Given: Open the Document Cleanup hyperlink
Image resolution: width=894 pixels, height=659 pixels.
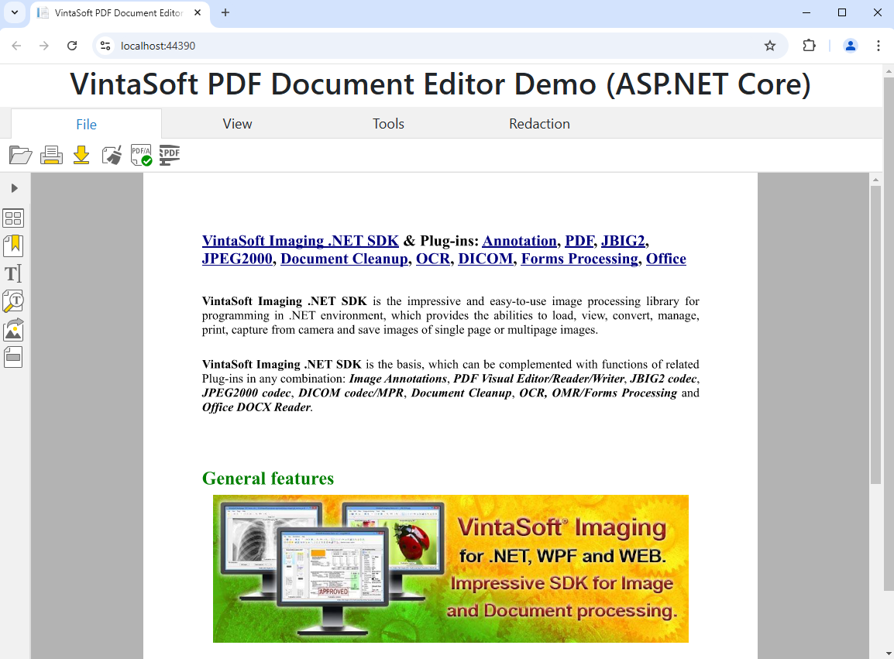Looking at the screenshot, I should click(344, 259).
